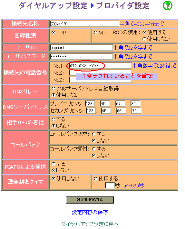
Task: Click the ユーザID field containing support
Action: point(81,48)
